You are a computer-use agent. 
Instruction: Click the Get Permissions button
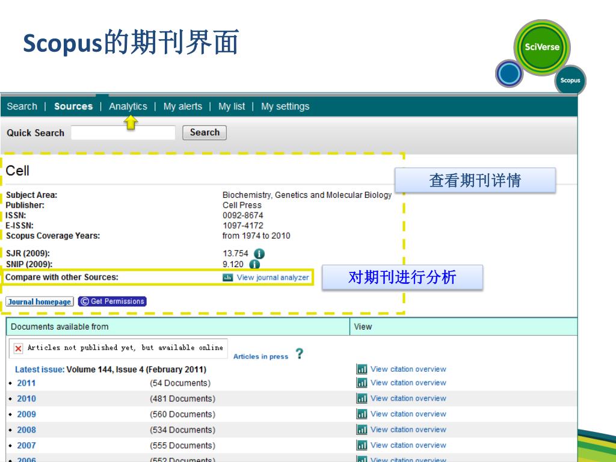[112, 301]
